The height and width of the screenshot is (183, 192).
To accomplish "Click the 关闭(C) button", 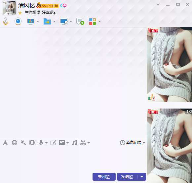I will tap(104, 177).
